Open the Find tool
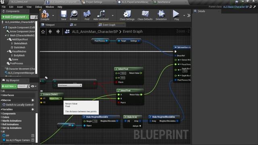 (87, 15)
